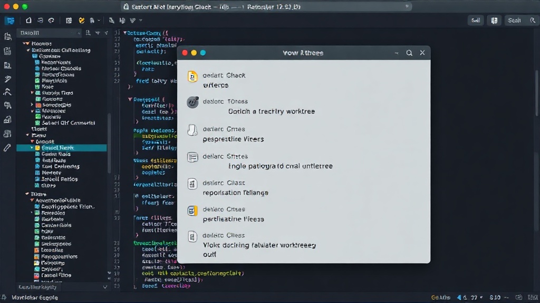
Task: Click the status bar text at bottom left
Action: [x=35, y=298]
